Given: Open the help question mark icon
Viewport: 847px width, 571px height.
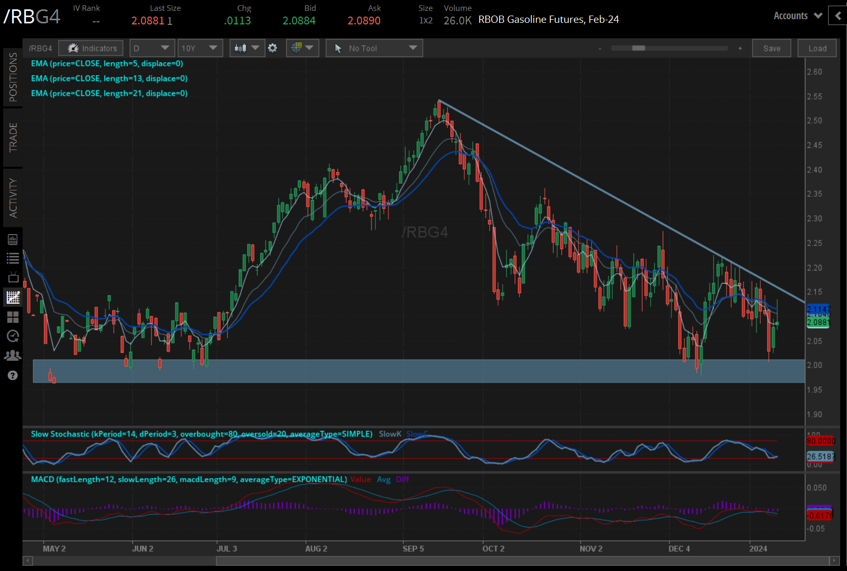Looking at the screenshot, I should (x=13, y=375).
